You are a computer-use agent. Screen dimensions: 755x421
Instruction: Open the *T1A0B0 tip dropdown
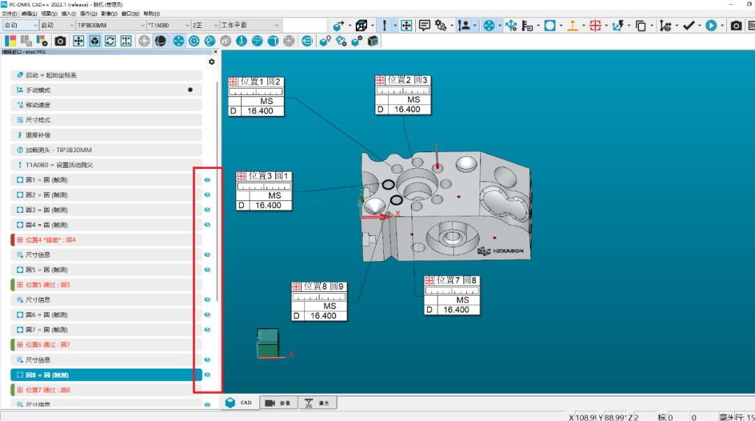click(x=168, y=25)
